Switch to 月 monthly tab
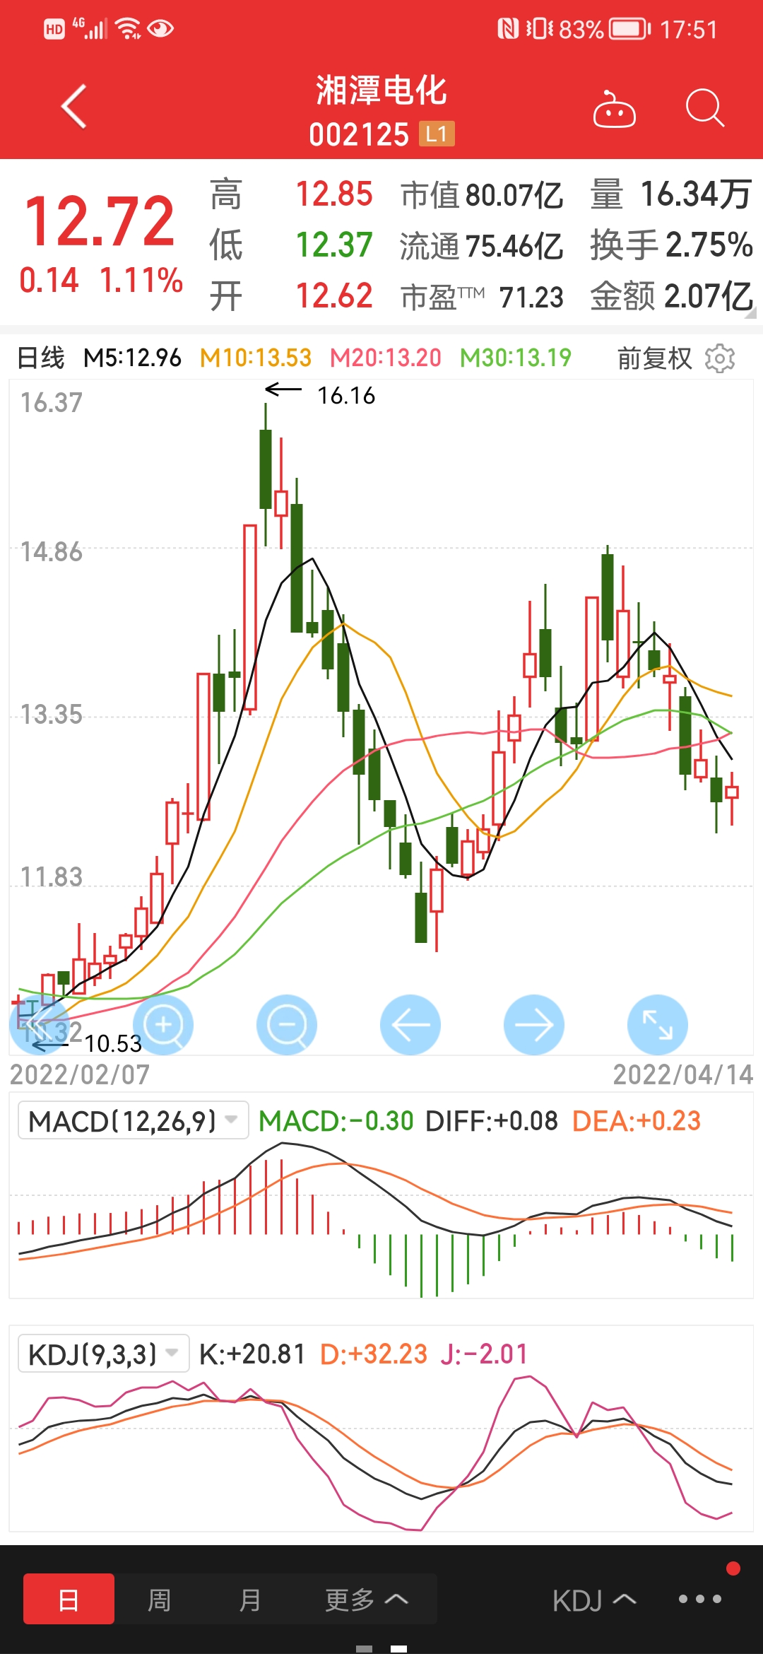The height and width of the screenshot is (1654, 763). (249, 1599)
